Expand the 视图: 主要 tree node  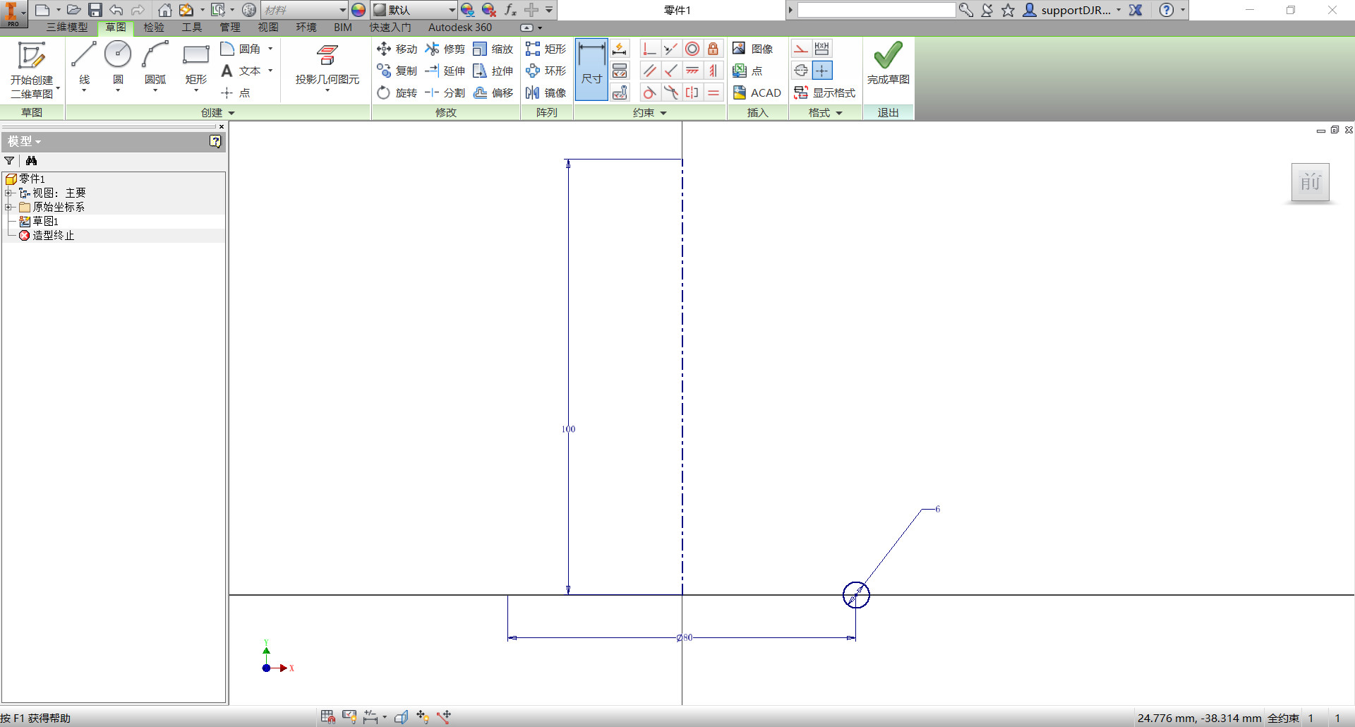tap(8, 193)
